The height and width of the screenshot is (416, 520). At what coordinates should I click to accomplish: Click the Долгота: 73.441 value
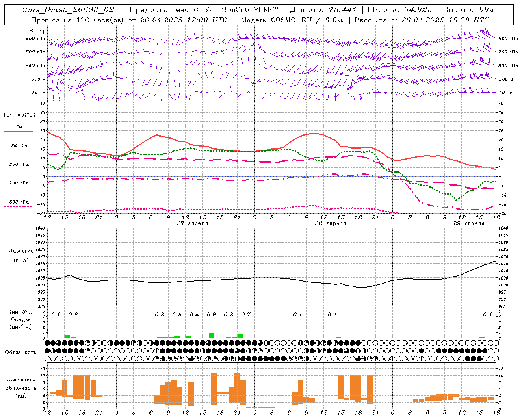pyautogui.click(x=323, y=9)
